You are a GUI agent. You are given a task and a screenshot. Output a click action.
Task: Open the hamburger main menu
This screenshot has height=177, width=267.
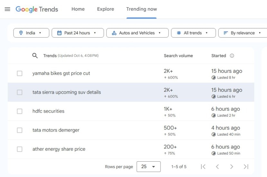[7, 9]
